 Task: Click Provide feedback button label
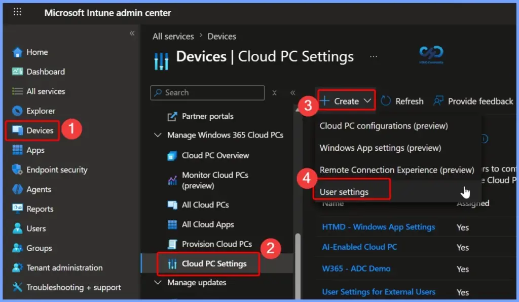480,101
